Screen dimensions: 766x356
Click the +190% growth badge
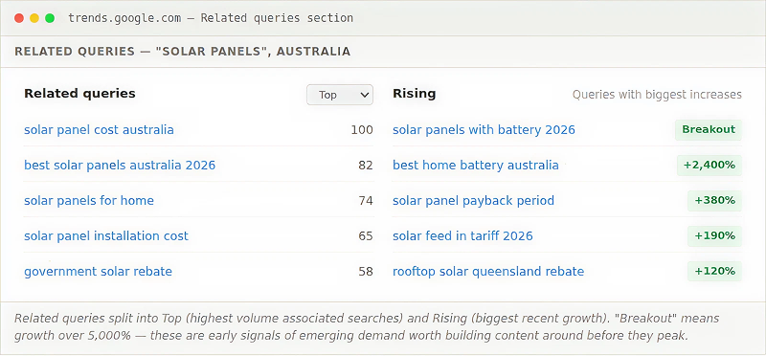click(714, 235)
